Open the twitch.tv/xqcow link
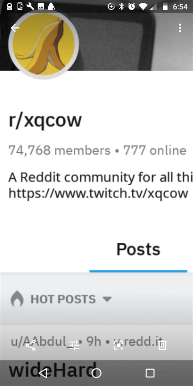Viewport: 193px width, 386px height. [x=98, y=193]
